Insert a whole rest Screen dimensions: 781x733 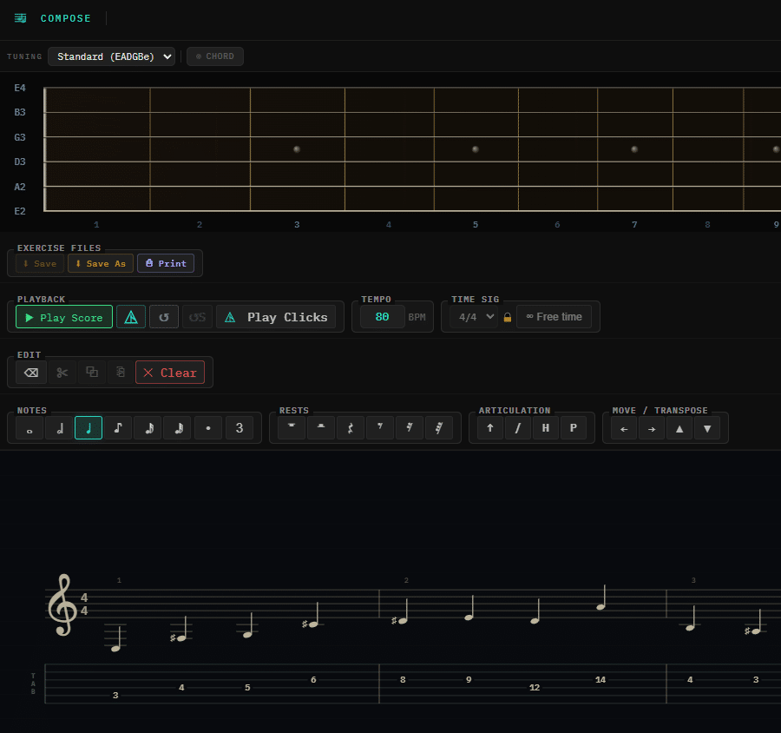pyautogui.click(x=292, y=428)
